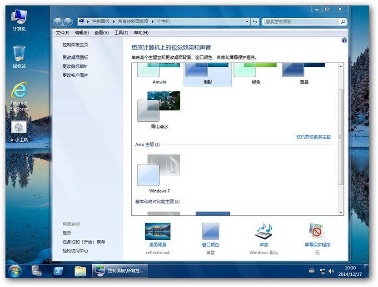Select the Windows 7 Aero theme
378x287 pixels.
[159, 174]
